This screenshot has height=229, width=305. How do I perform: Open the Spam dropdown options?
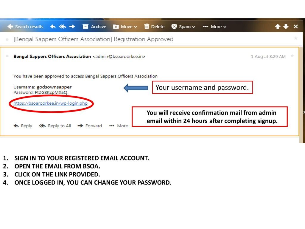click(183, 27)
